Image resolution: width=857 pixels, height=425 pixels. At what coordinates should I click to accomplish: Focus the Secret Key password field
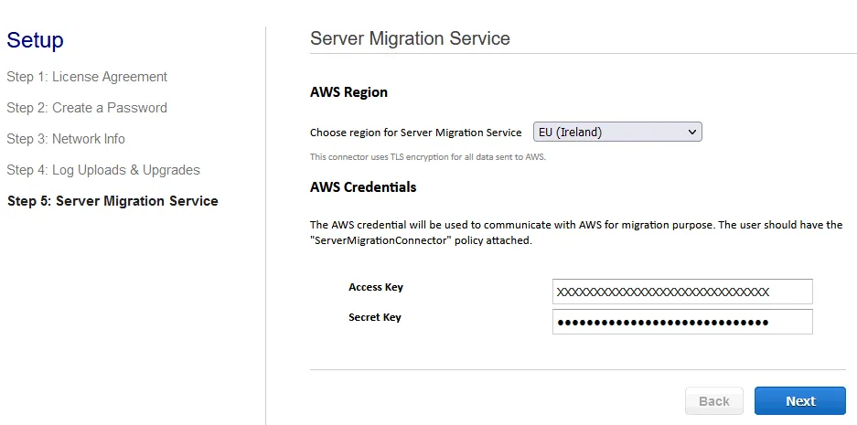(682, 322)
